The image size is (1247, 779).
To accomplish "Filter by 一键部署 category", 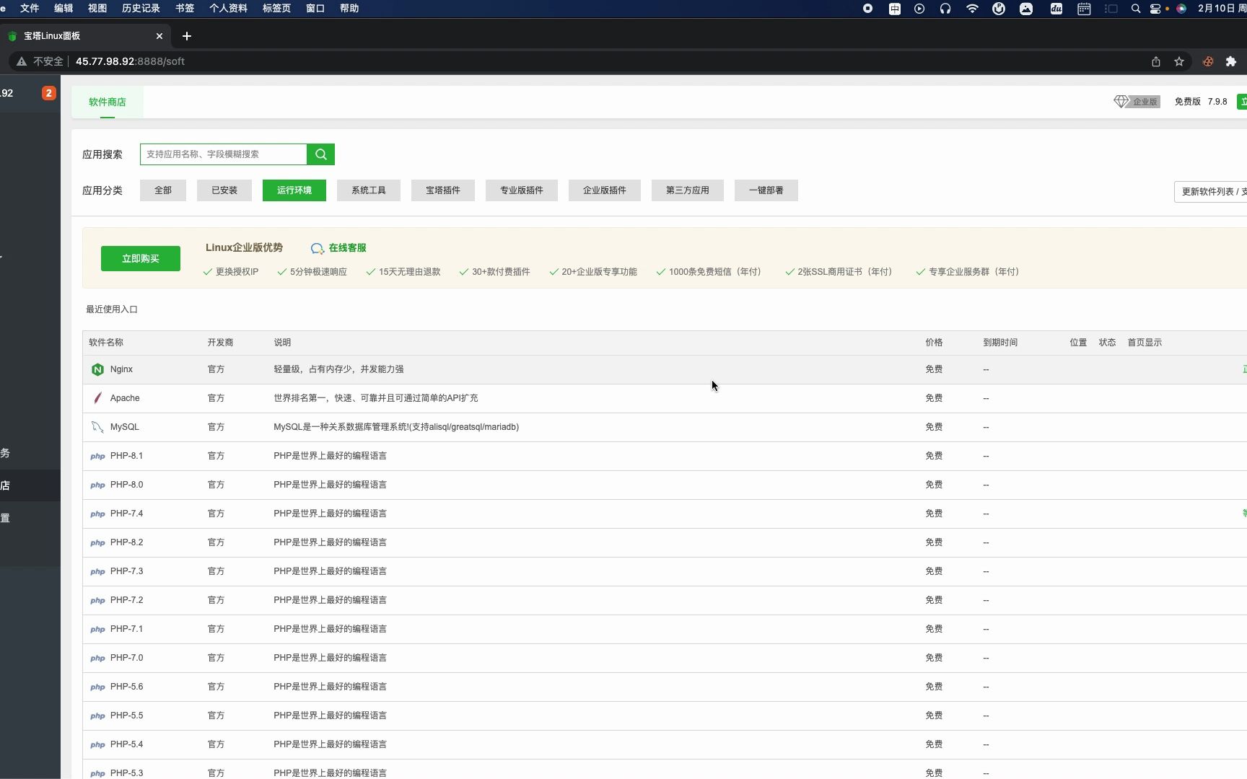I will [x=766, y=190].
